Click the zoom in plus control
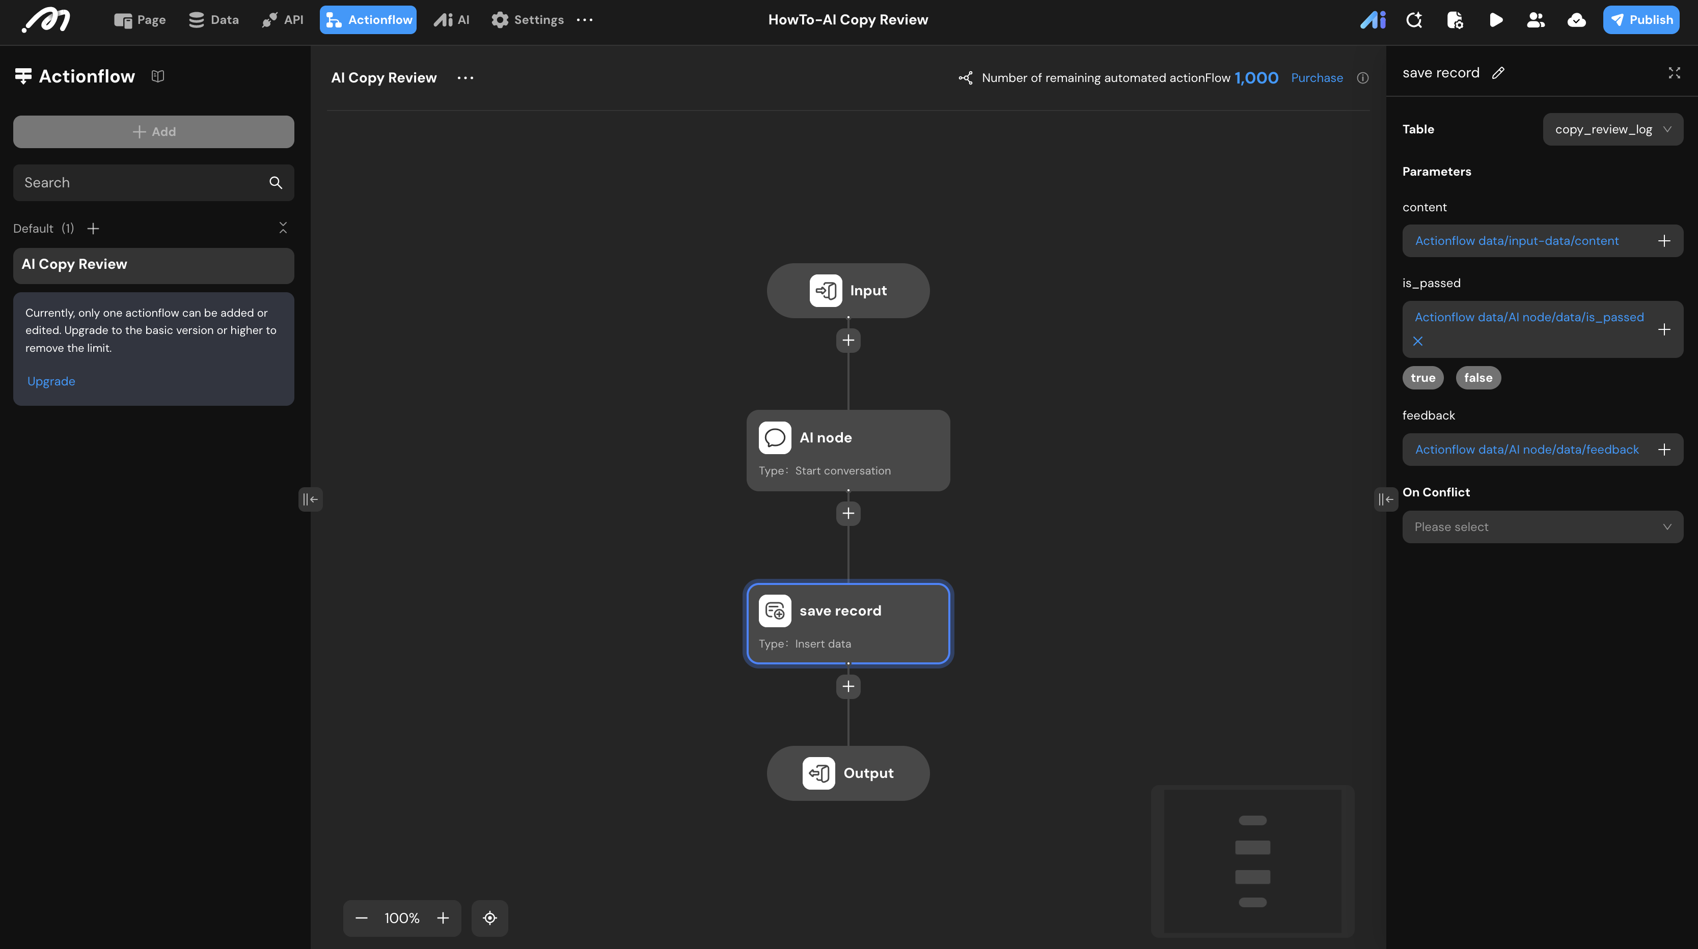Image resolution: width=1698 pixels, height=949 pixels. 443,918
